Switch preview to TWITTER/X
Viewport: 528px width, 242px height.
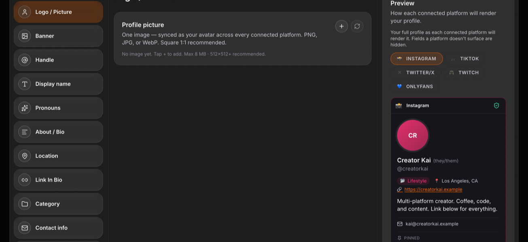click(x=416, y=73)
